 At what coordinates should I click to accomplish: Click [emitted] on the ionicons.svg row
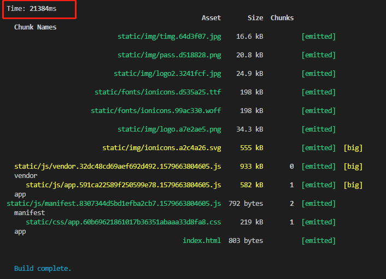point(319,148)
